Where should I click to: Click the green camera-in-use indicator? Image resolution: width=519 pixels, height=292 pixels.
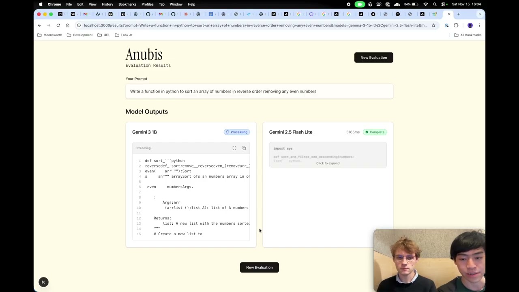(360, 4)
